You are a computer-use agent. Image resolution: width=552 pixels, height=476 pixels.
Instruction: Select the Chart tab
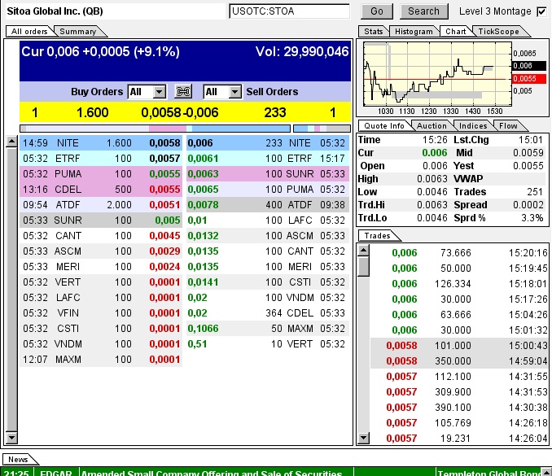[456, 31]
